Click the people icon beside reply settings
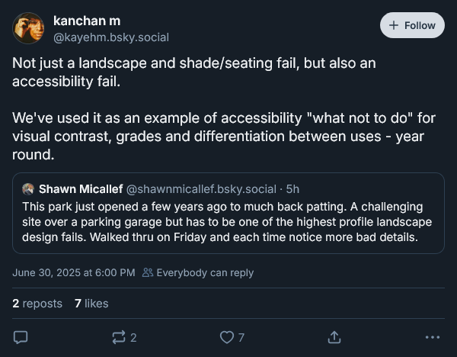457x357 pixels. tap(148, 272)
